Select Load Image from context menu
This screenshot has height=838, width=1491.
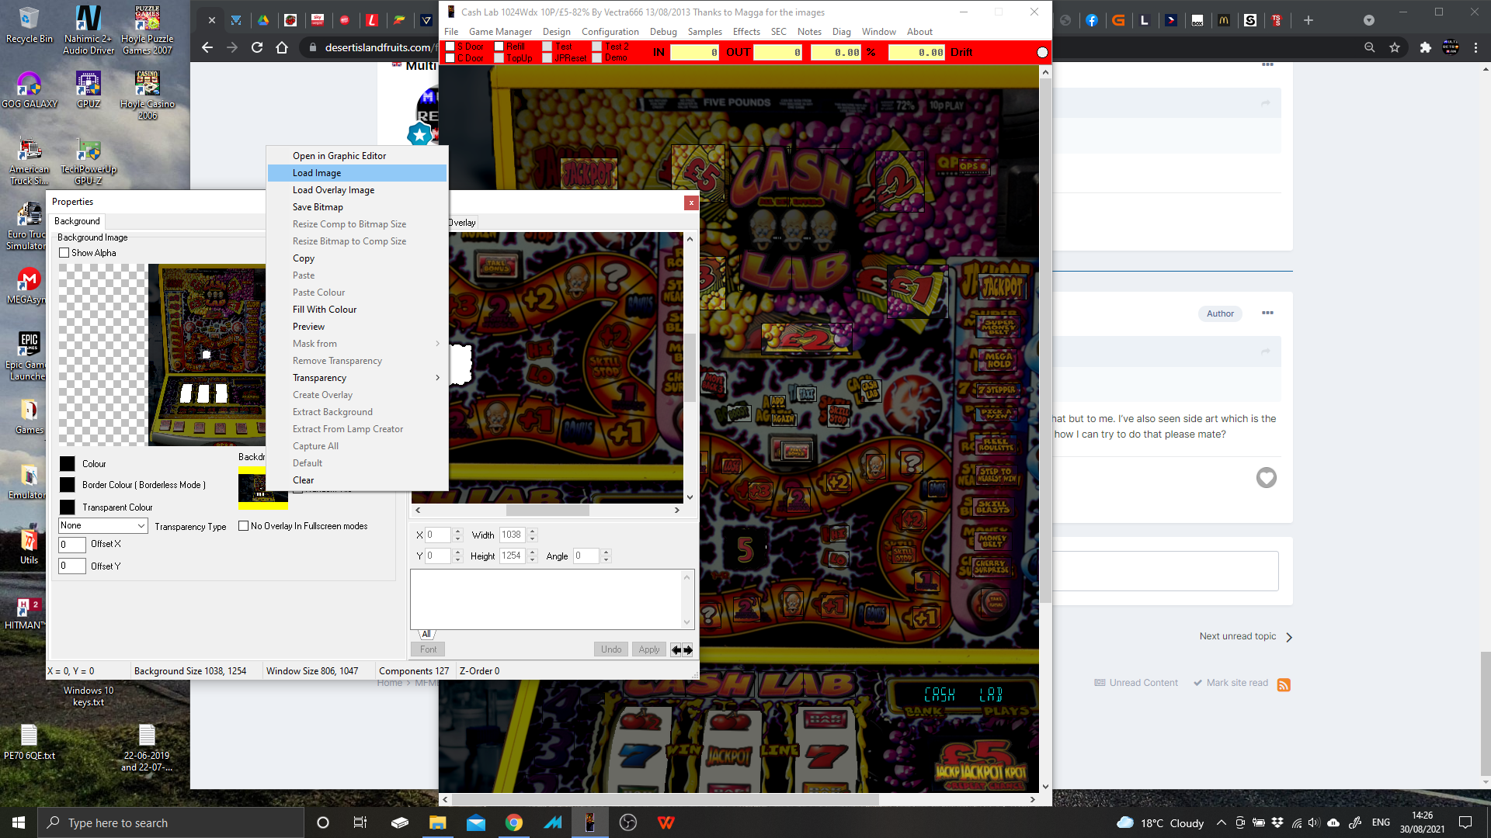coord(317,173)
